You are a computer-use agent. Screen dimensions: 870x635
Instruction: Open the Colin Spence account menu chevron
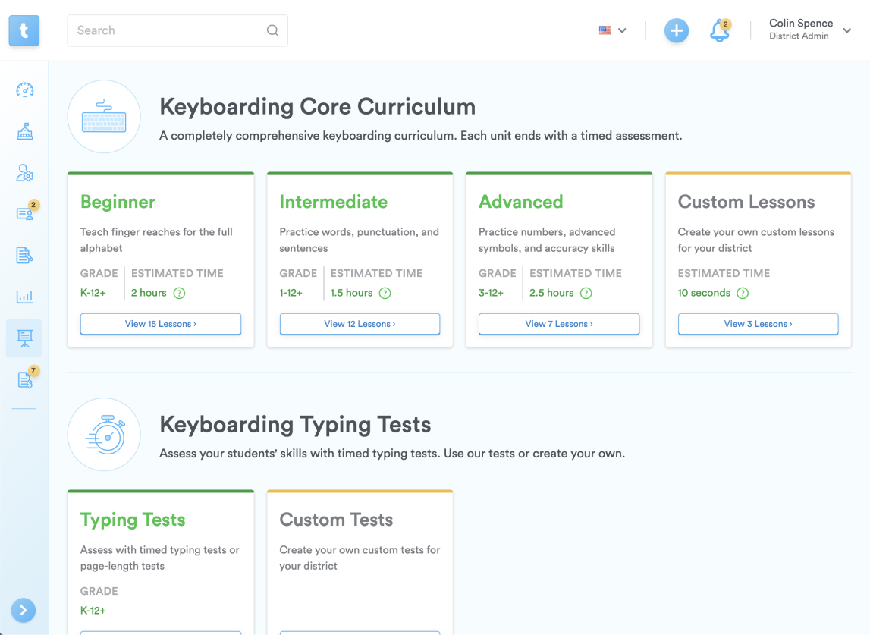tap(846, 30)
